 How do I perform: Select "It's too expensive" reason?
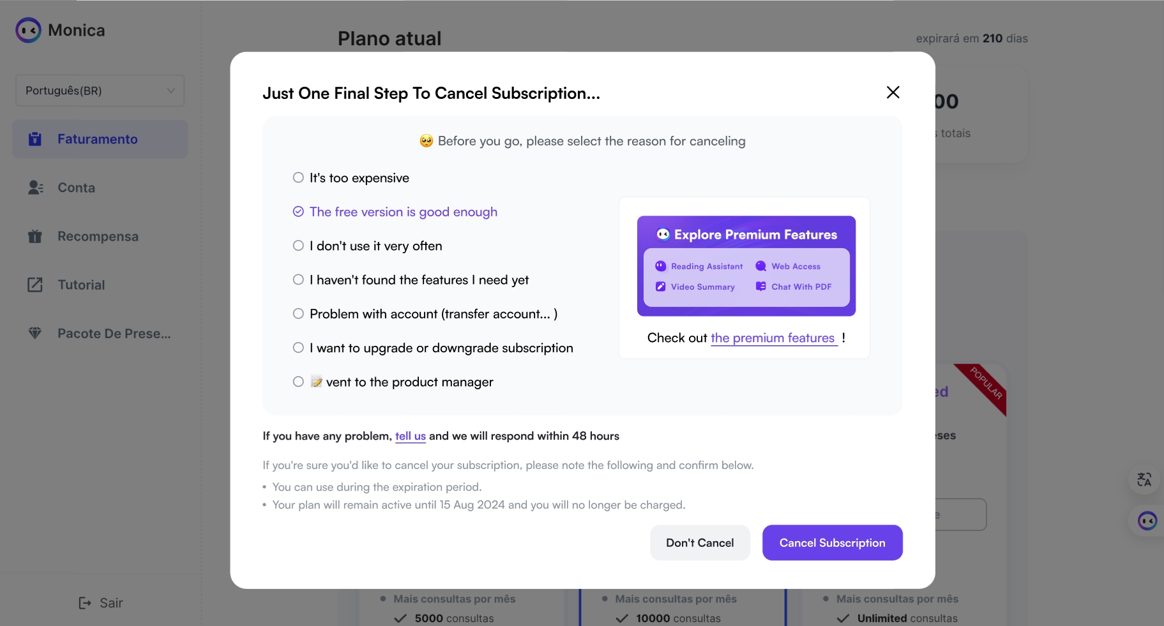[351, 178]
